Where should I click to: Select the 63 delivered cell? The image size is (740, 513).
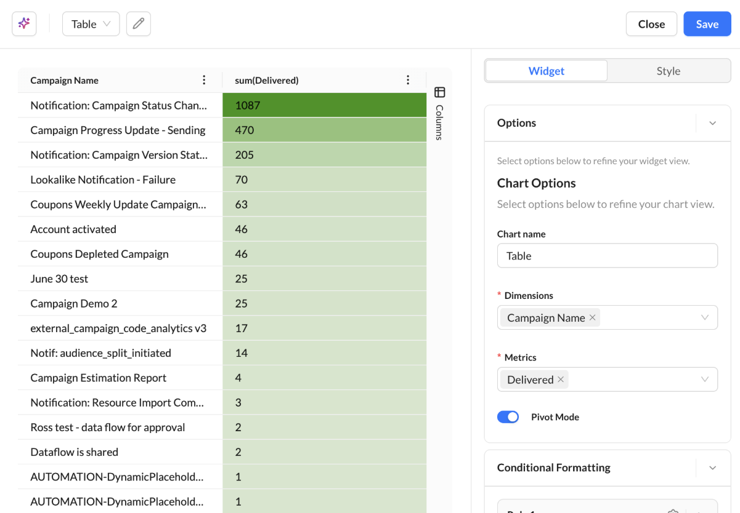click(325, 204)
